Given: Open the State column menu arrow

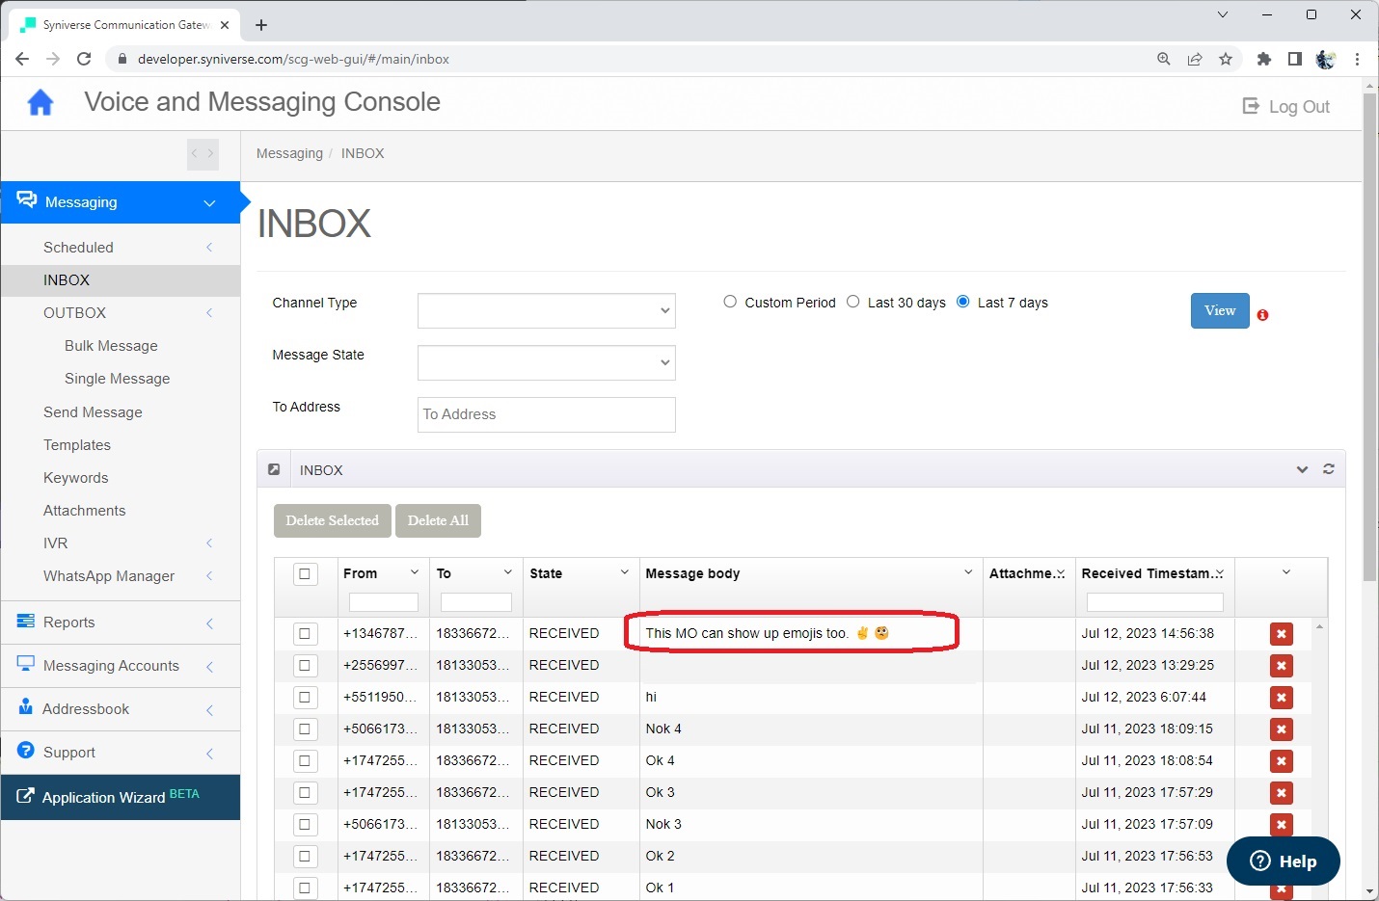Looking at the screenshot, I should 625,572.
